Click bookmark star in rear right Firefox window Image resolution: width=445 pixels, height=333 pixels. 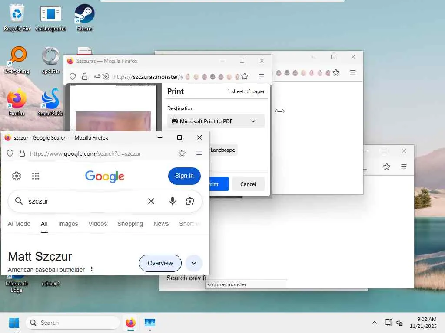pyautogui.click(x=386, y=166)
